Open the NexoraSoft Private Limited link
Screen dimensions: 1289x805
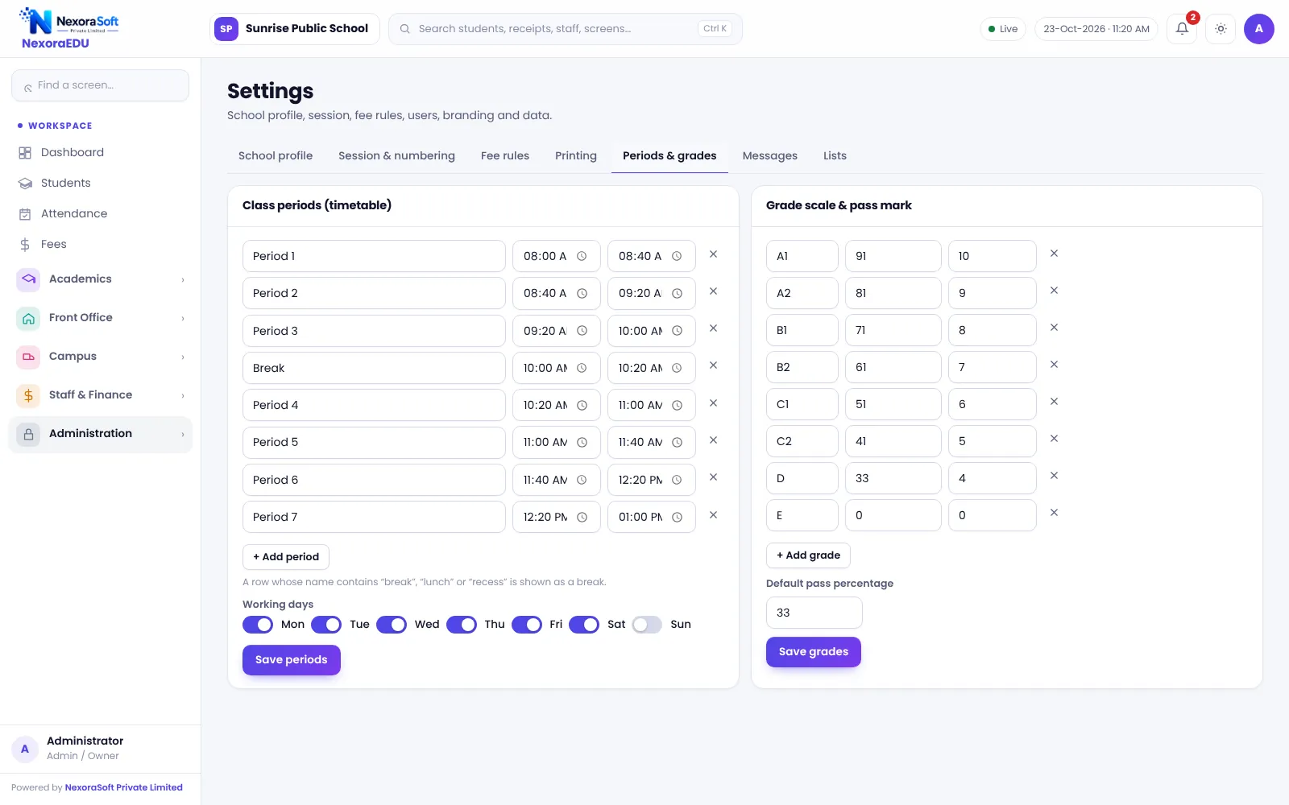(123, 787)
